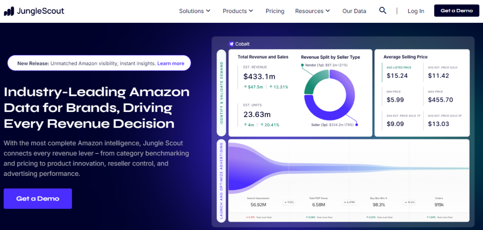
Task: Click the 6.58M Total PDP Views value
Action: [318, 204]
